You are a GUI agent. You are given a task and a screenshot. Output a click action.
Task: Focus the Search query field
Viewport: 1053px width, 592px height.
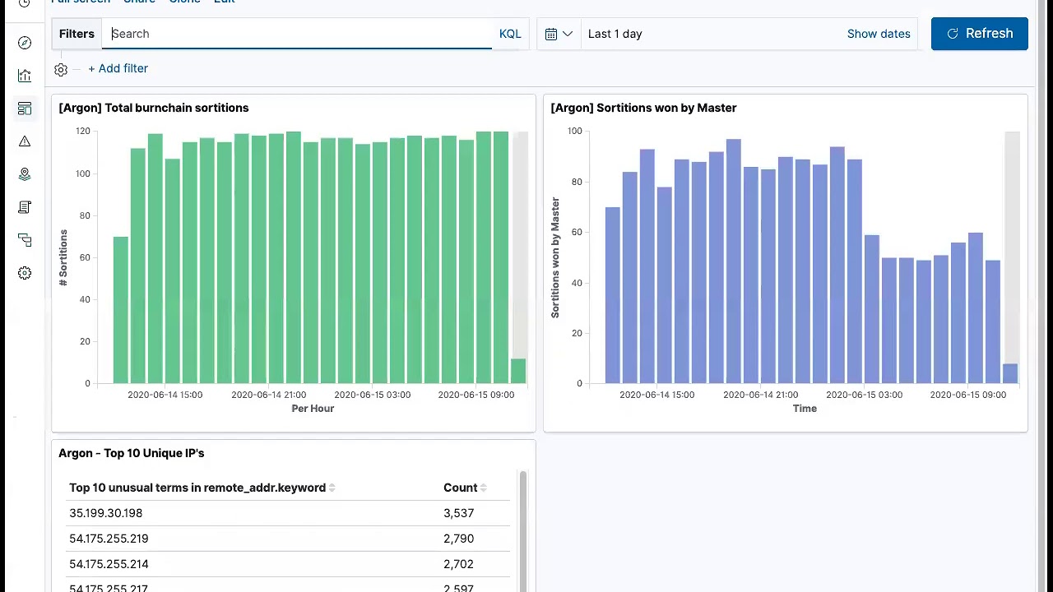click(300, 34)
